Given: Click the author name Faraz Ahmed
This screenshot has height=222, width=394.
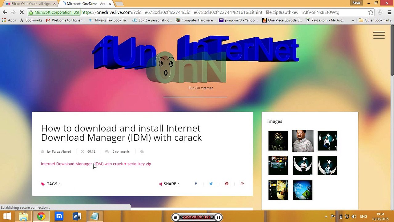Looking at the screenshot, I should point(61,151).
